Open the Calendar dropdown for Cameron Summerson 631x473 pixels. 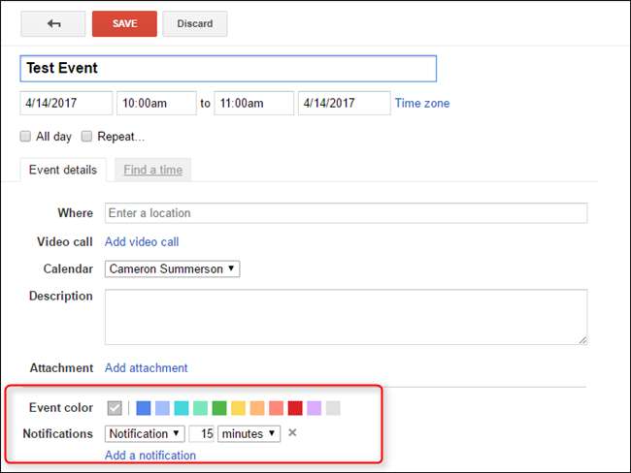pyautogui.click(x=172, y=268)
